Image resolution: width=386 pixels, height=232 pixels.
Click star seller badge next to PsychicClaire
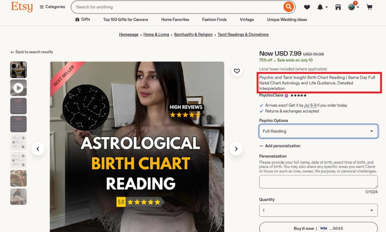click(x=286, y=96)
